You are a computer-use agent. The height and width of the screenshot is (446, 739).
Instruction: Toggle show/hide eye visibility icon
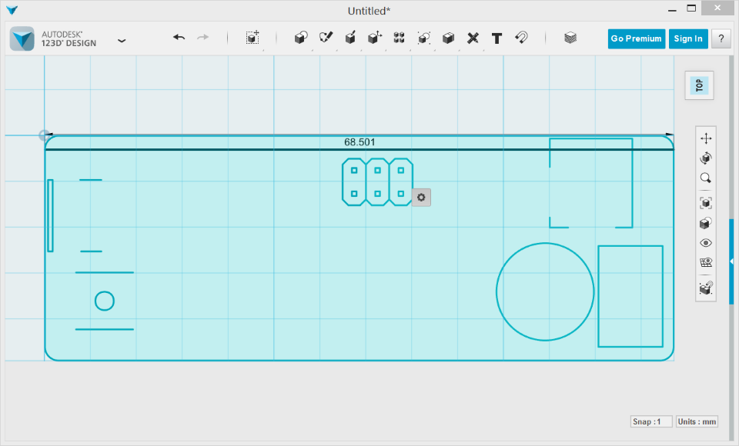pos(705,243)
